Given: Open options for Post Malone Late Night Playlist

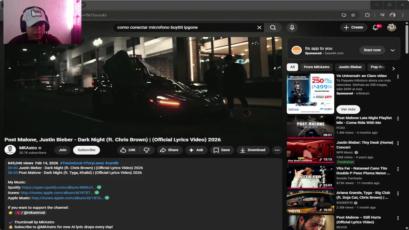Looking at the screenshot, I should 398,119.
